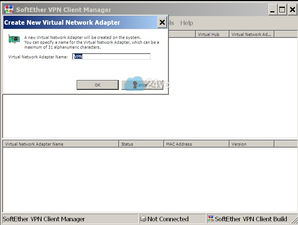The width and height of the screenshot is (298, 225).
Task: Confirm adapter creation with OK
Action: click(x=97, y=85)
